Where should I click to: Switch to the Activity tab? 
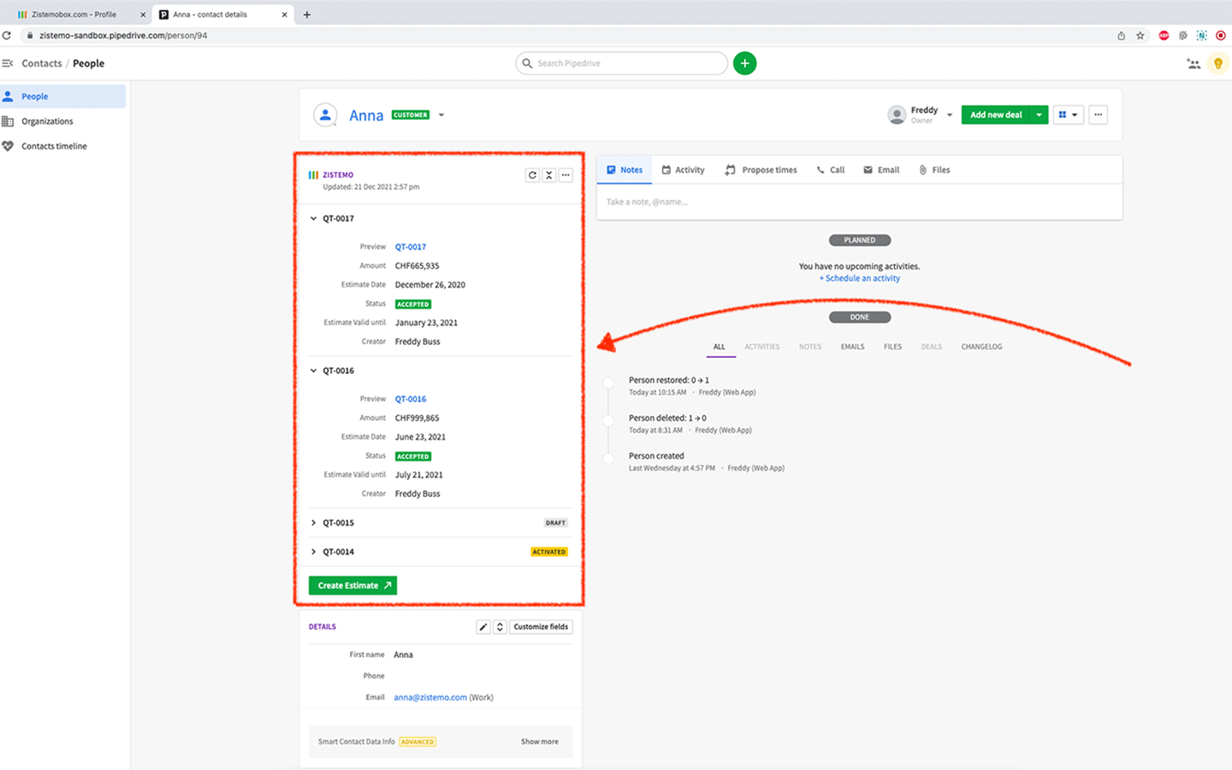click(x=683, y=169)
